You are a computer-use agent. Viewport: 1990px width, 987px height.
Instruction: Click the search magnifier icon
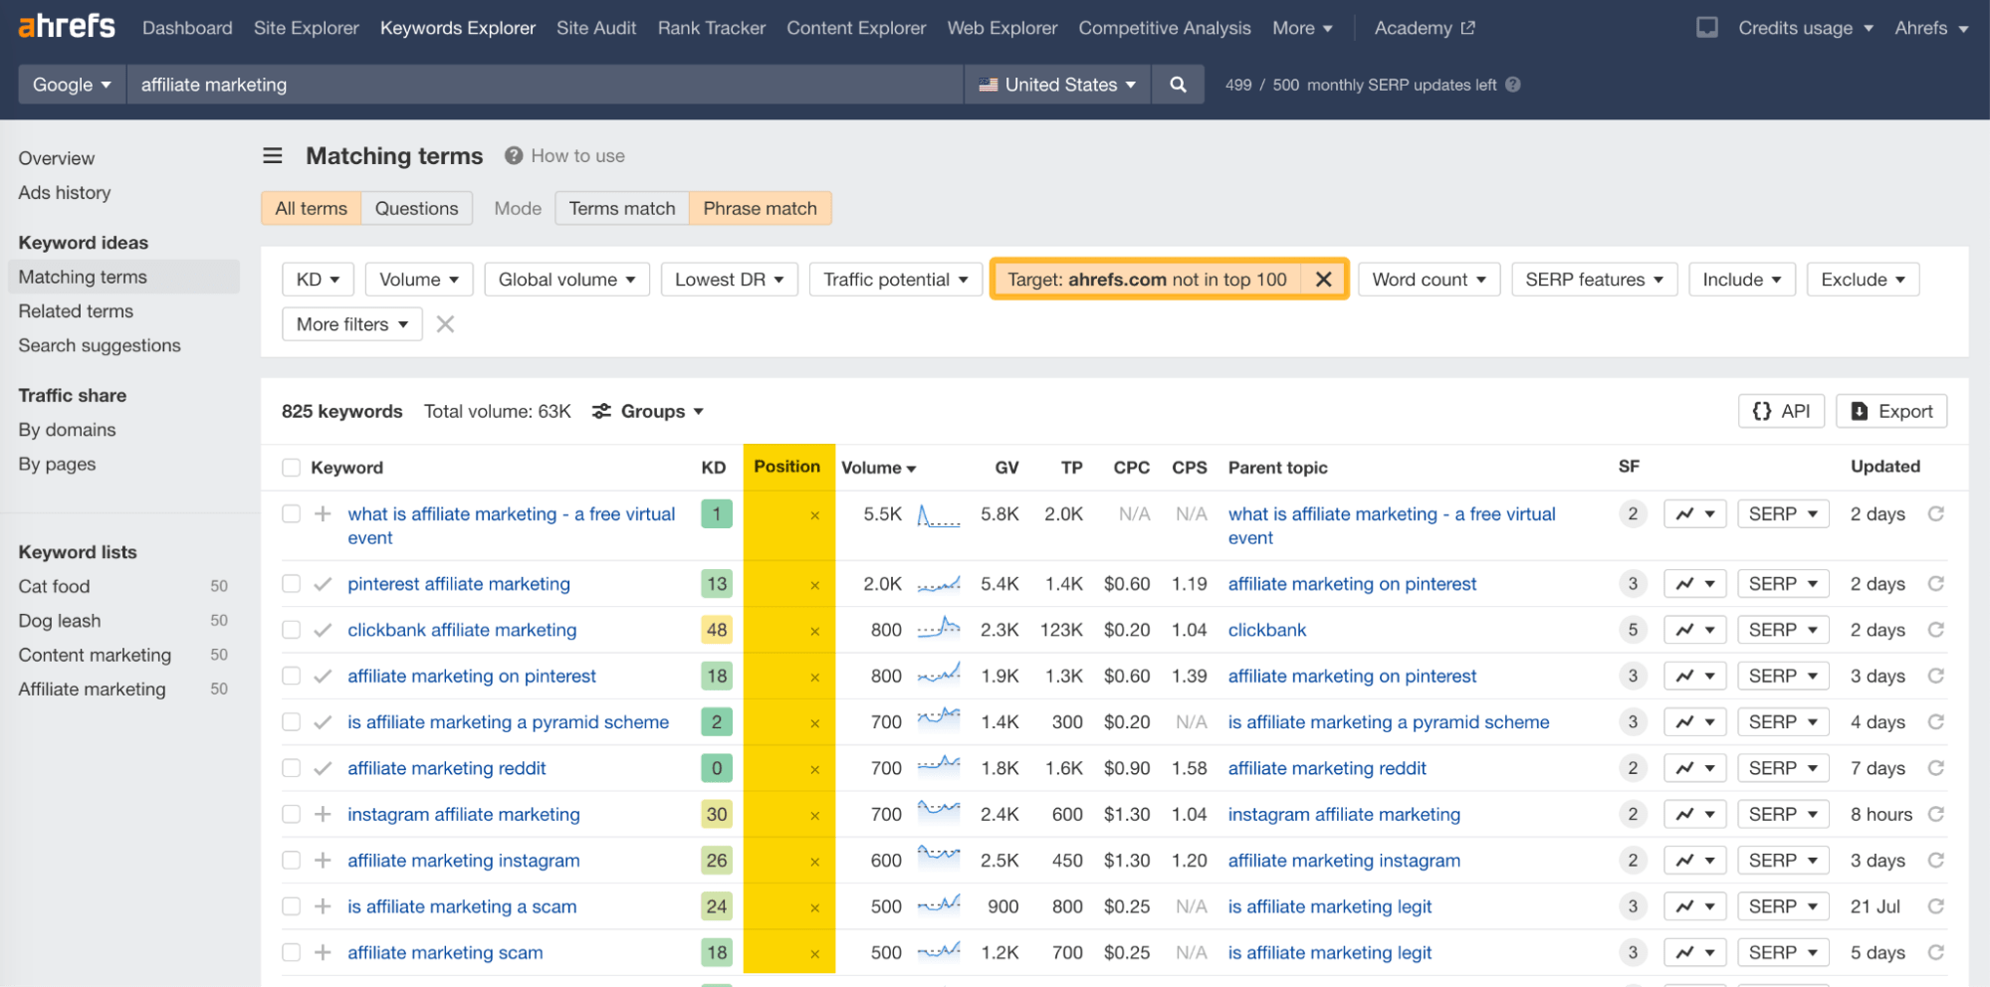tap(1178, 85)
